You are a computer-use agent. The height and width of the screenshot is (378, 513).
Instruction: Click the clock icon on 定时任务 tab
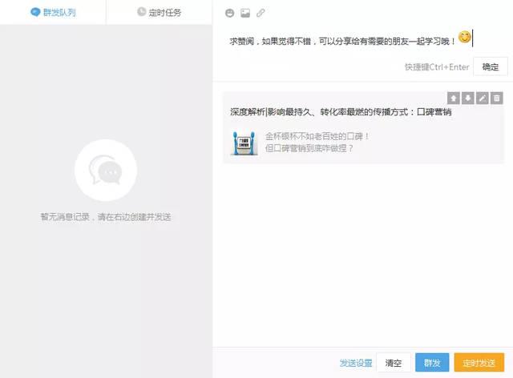[141, 12]
